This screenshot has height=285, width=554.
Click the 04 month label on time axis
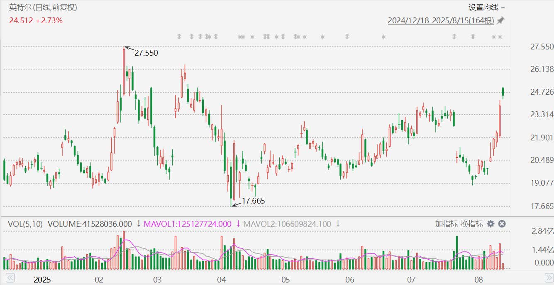click(221, 279)
